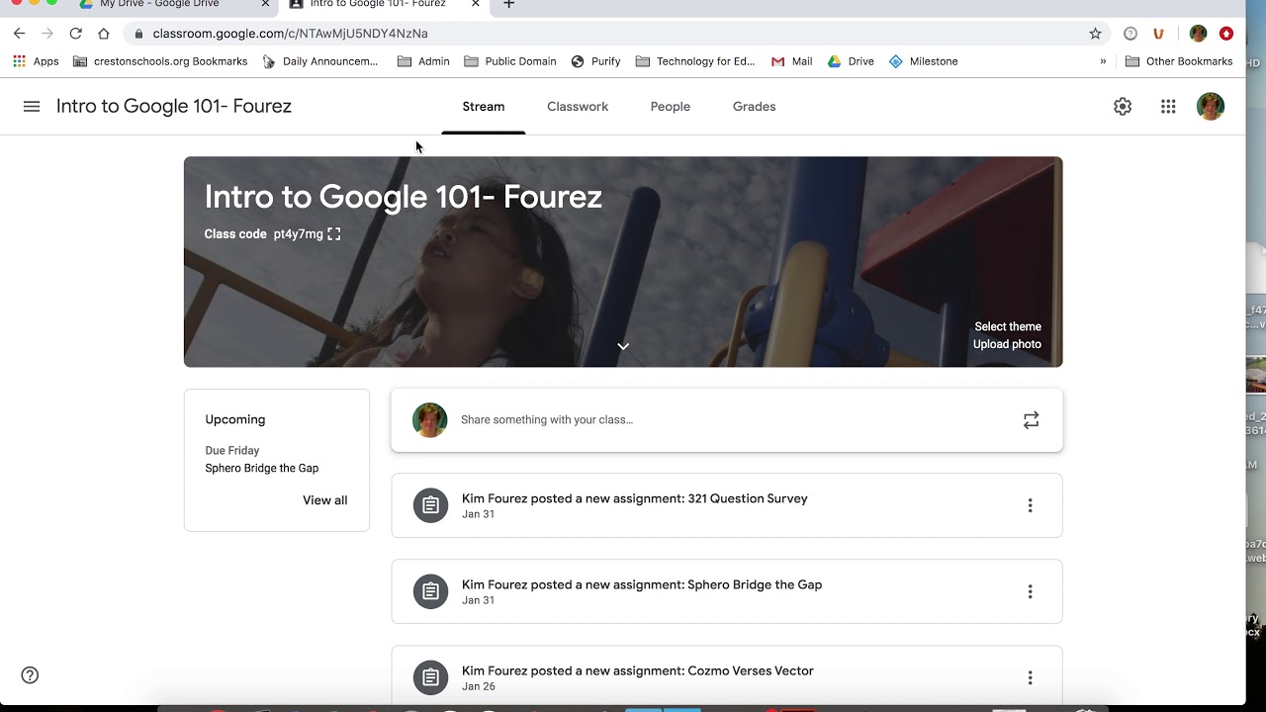Open Apps bookmark shortcut
1266x712 pixels.
pyautogui.click(x=36, y=61)
